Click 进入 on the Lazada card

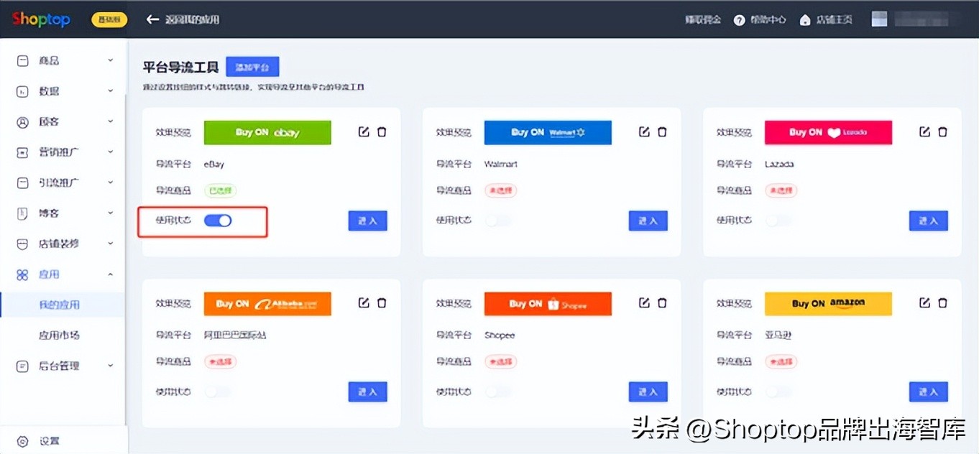pyautogui.click(x=928, y=221)
